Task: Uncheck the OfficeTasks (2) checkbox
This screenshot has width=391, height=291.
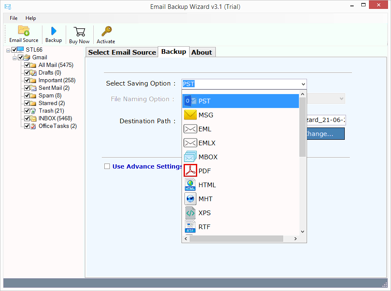Action: point(27,126)
